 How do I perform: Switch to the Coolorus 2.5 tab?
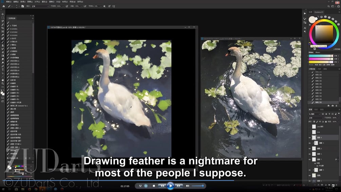pyautogui.click(x=319, y=12)
